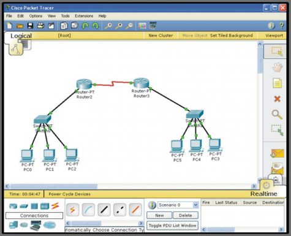Activate the Move Layout hand tool
This screenshot has height=236, width=291.
(278, 67)
